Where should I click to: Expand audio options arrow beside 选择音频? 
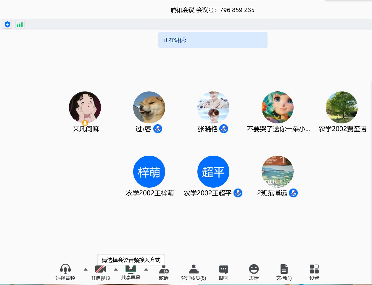coord(86,270)
